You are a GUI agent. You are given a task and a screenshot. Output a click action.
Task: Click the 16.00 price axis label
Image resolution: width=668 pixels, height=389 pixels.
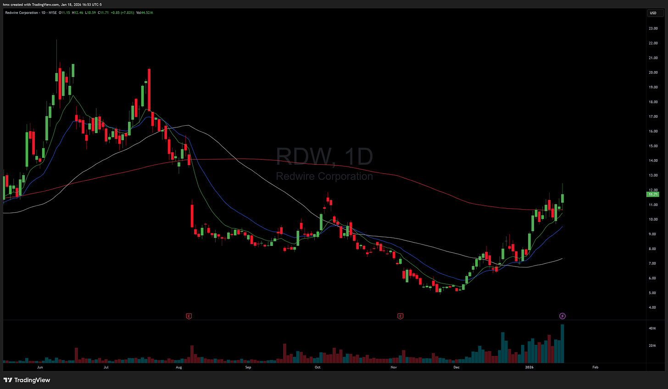tap(653, 131)
